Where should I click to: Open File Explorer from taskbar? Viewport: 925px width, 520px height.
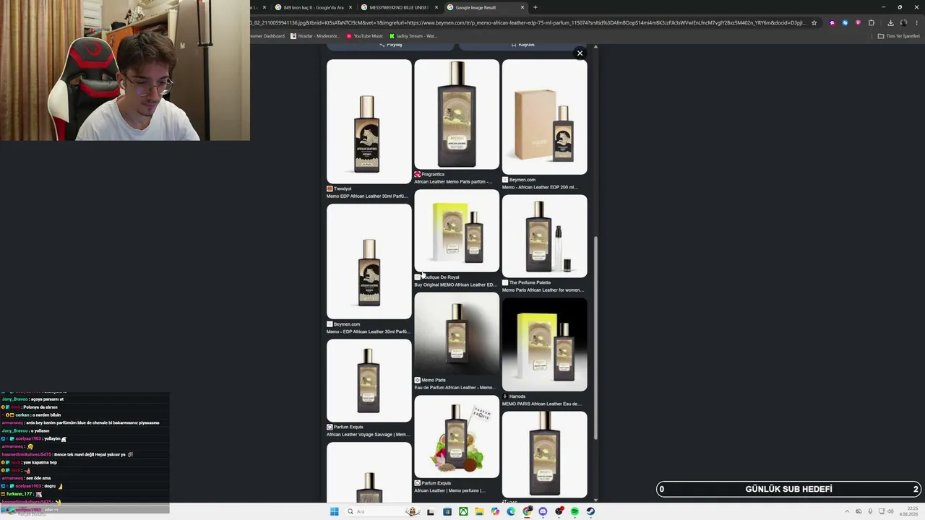pyautogui.click(x=479, y=511)
